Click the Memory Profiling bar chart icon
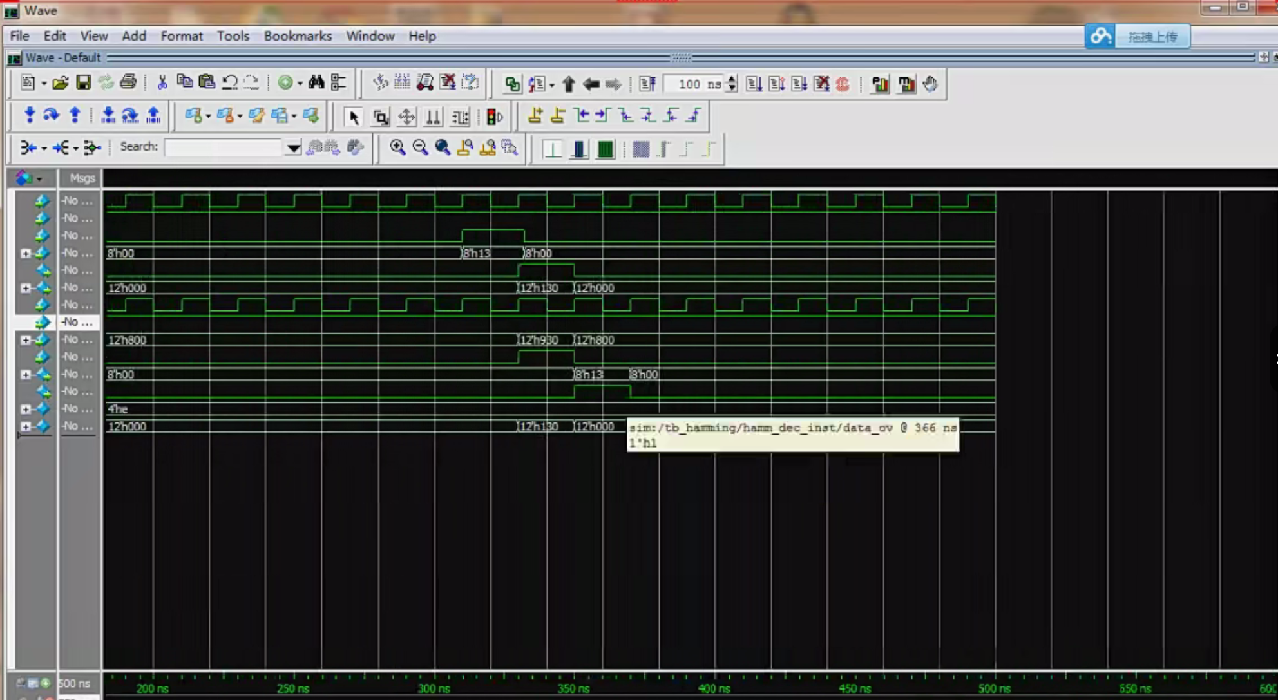The image size is (1278, 700). tap(906, 84)
